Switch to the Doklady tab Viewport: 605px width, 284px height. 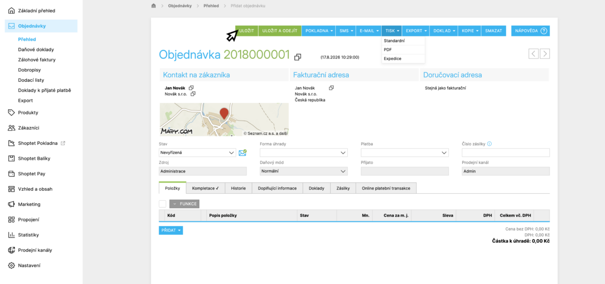pos(317,188)
